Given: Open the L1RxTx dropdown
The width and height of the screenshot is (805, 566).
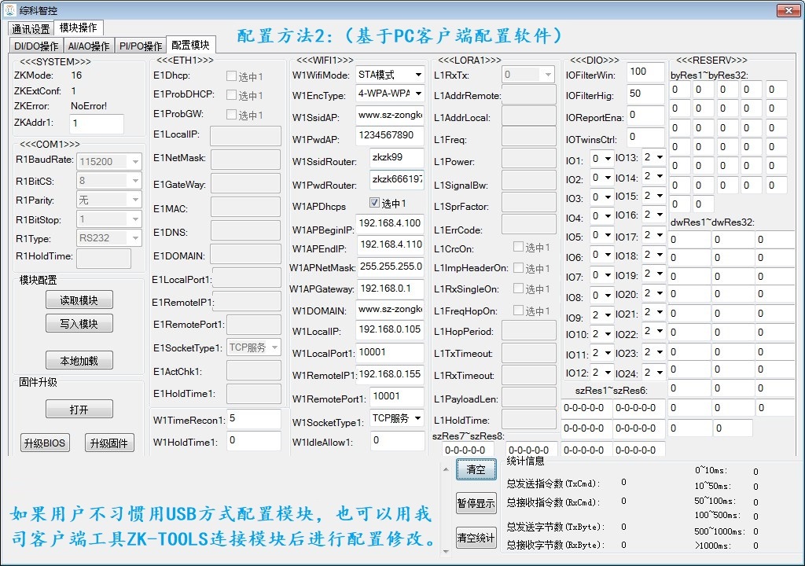Looking at the screenshot, I should click(x=529, y=75).
